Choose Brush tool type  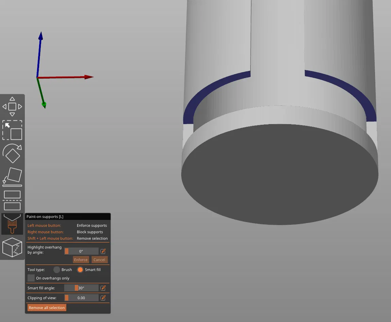(56, 270)
